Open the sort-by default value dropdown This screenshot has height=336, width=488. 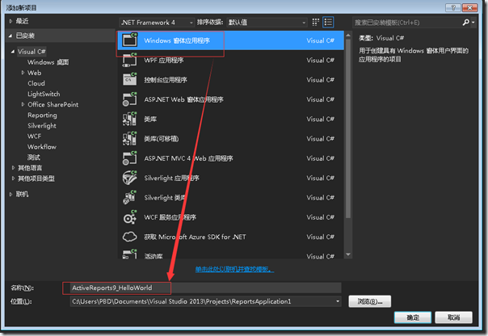pyautogui.click(x=267, y=23)
